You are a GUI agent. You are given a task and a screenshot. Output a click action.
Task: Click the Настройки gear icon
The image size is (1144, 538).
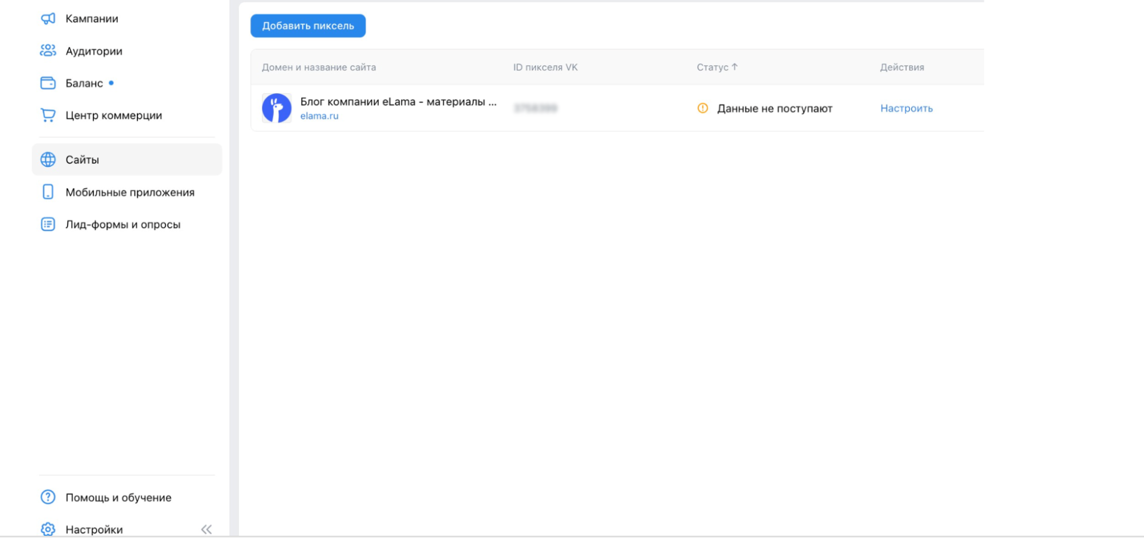pyautogui.click(x=48, y=529)
